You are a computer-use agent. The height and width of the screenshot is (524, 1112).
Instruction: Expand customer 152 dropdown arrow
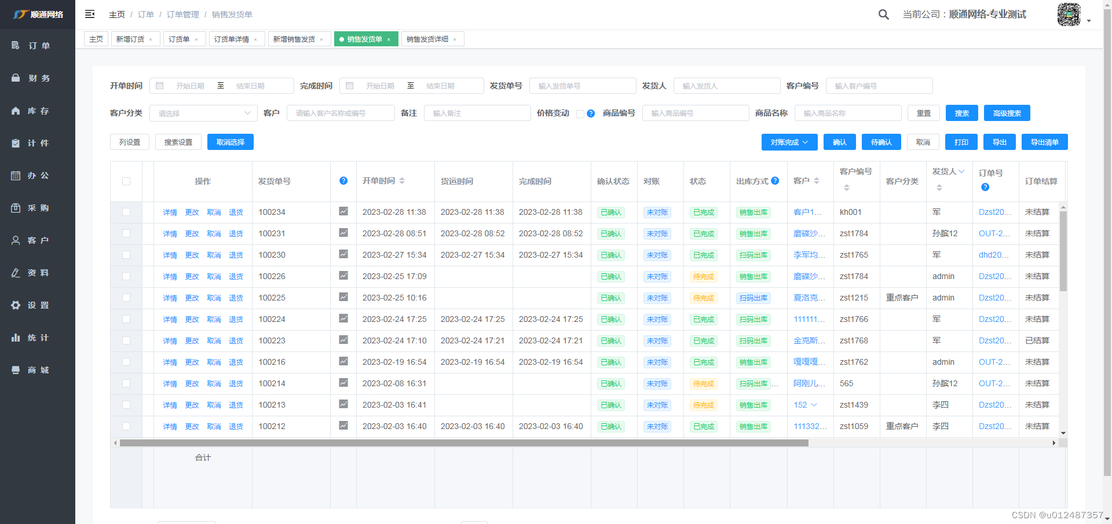814,405
